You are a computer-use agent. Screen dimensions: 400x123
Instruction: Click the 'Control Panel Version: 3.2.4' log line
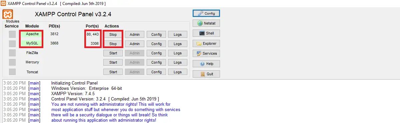tap(105, 99)
